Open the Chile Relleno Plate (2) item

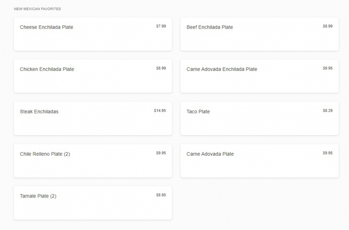pos(93,161)
